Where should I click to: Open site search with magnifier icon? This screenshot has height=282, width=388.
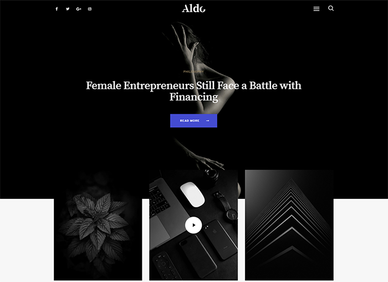(x=331, y=8)
